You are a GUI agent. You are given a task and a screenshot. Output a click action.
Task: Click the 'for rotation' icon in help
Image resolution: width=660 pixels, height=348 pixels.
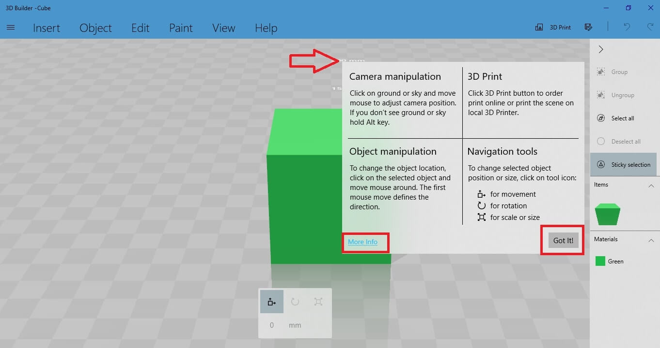[481, 205]
